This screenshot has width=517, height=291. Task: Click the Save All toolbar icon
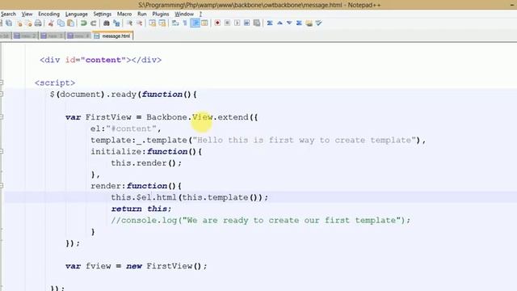(x=9, y=23)
